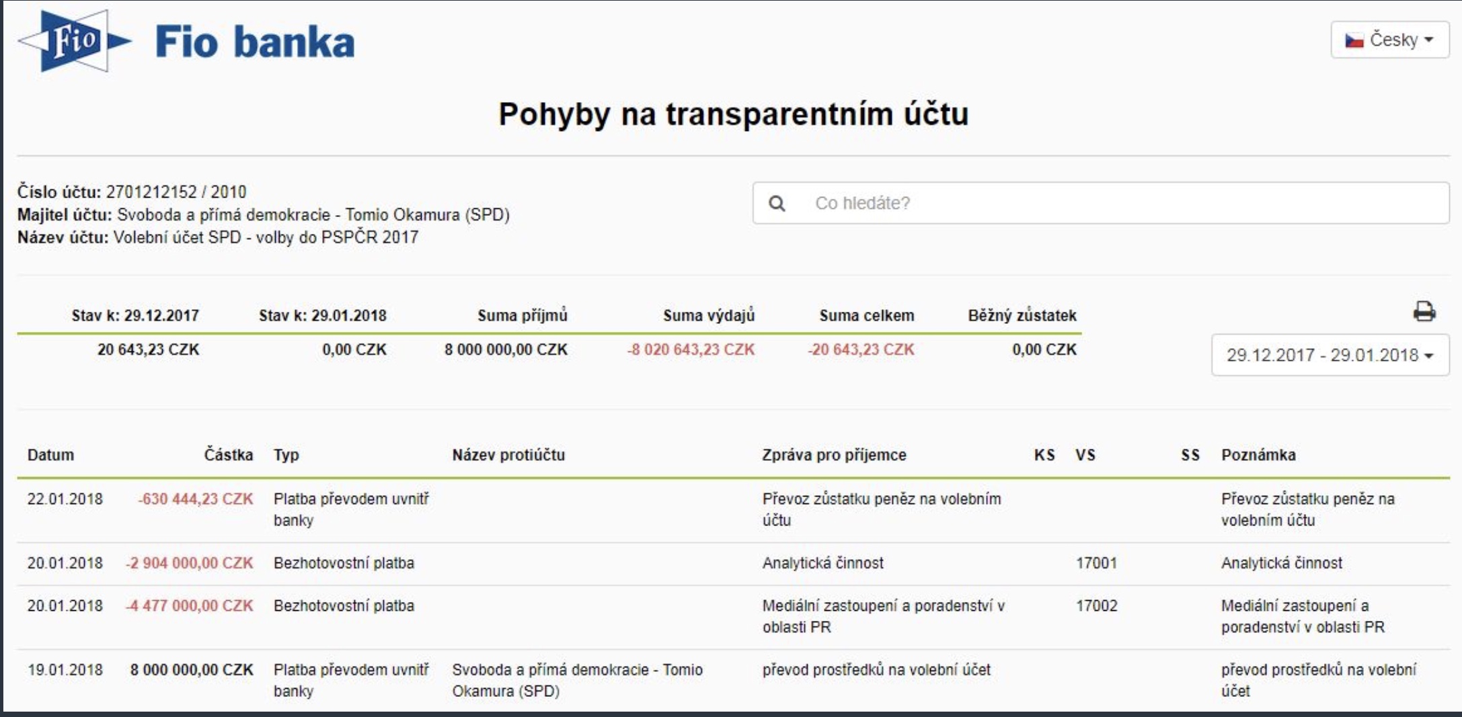The height and width of the screenshot is (717, 1462).
Task: Click the VS column header
Action: (1085, 455)
